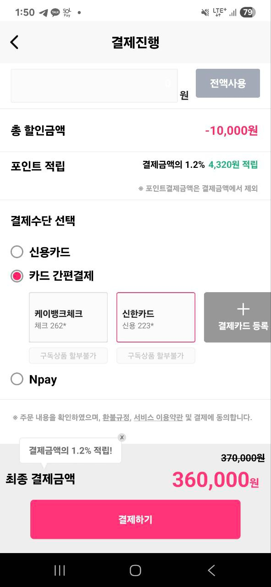Tap the back arrow in header
Viewport: 271px width, 587px height.
coord(15,42)
